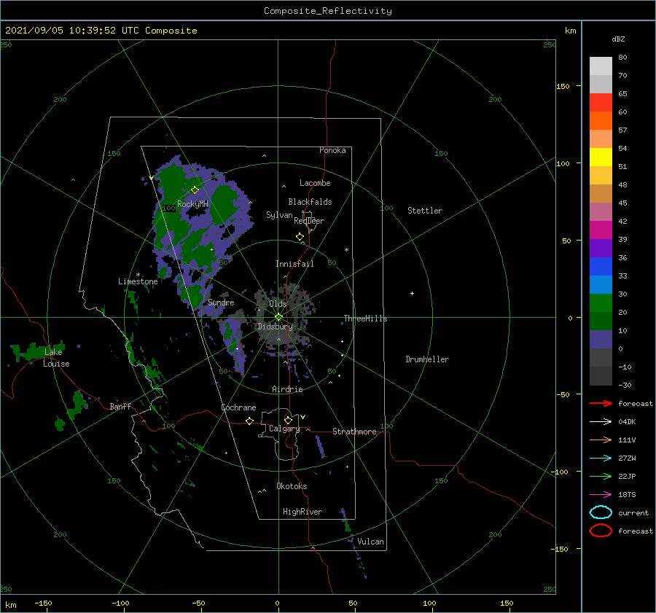Click the yellow diamond marker below Cochrane
This screenshot has width=656, height=613.
(249, 421)
